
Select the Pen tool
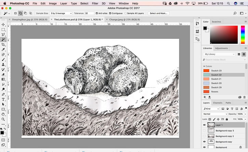(x=3, y=94)
